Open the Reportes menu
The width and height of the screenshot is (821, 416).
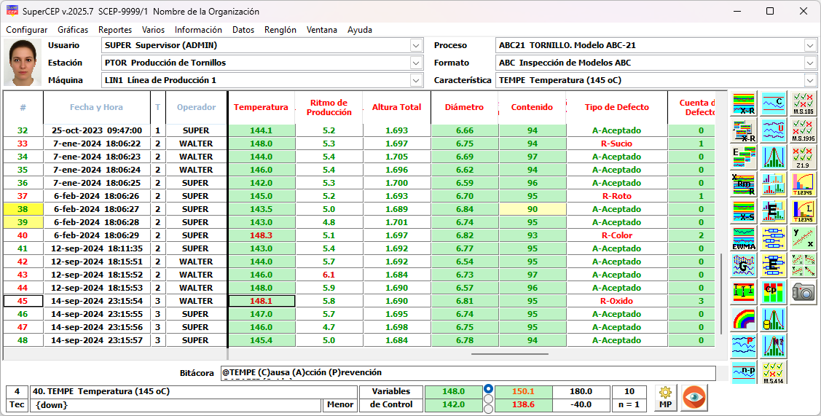pyautogui.click(x=115, y=30)
